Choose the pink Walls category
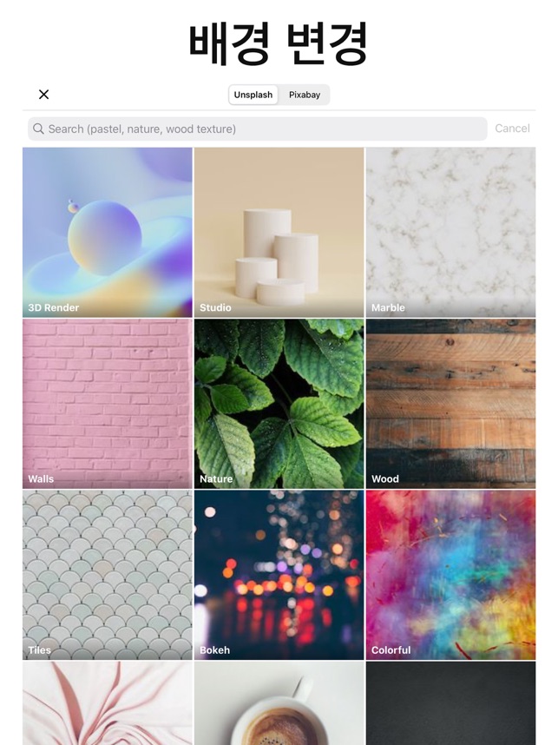This screenshot has width=558, height=745. 108,404
